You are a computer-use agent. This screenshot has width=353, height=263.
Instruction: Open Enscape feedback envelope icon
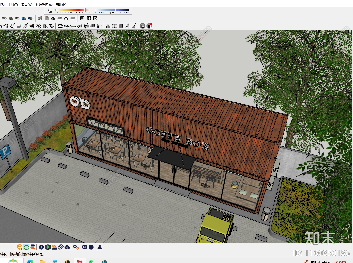[85, 247]
